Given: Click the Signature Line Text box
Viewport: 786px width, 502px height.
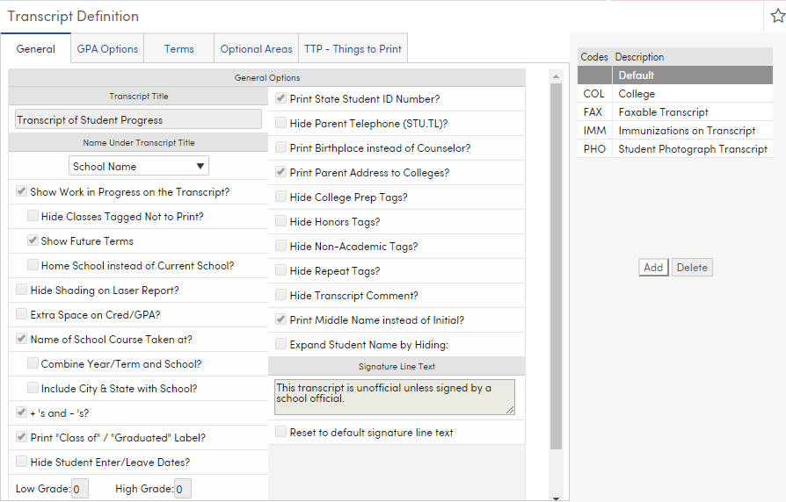Looking at the screenshot, I should tap(395, 397).
